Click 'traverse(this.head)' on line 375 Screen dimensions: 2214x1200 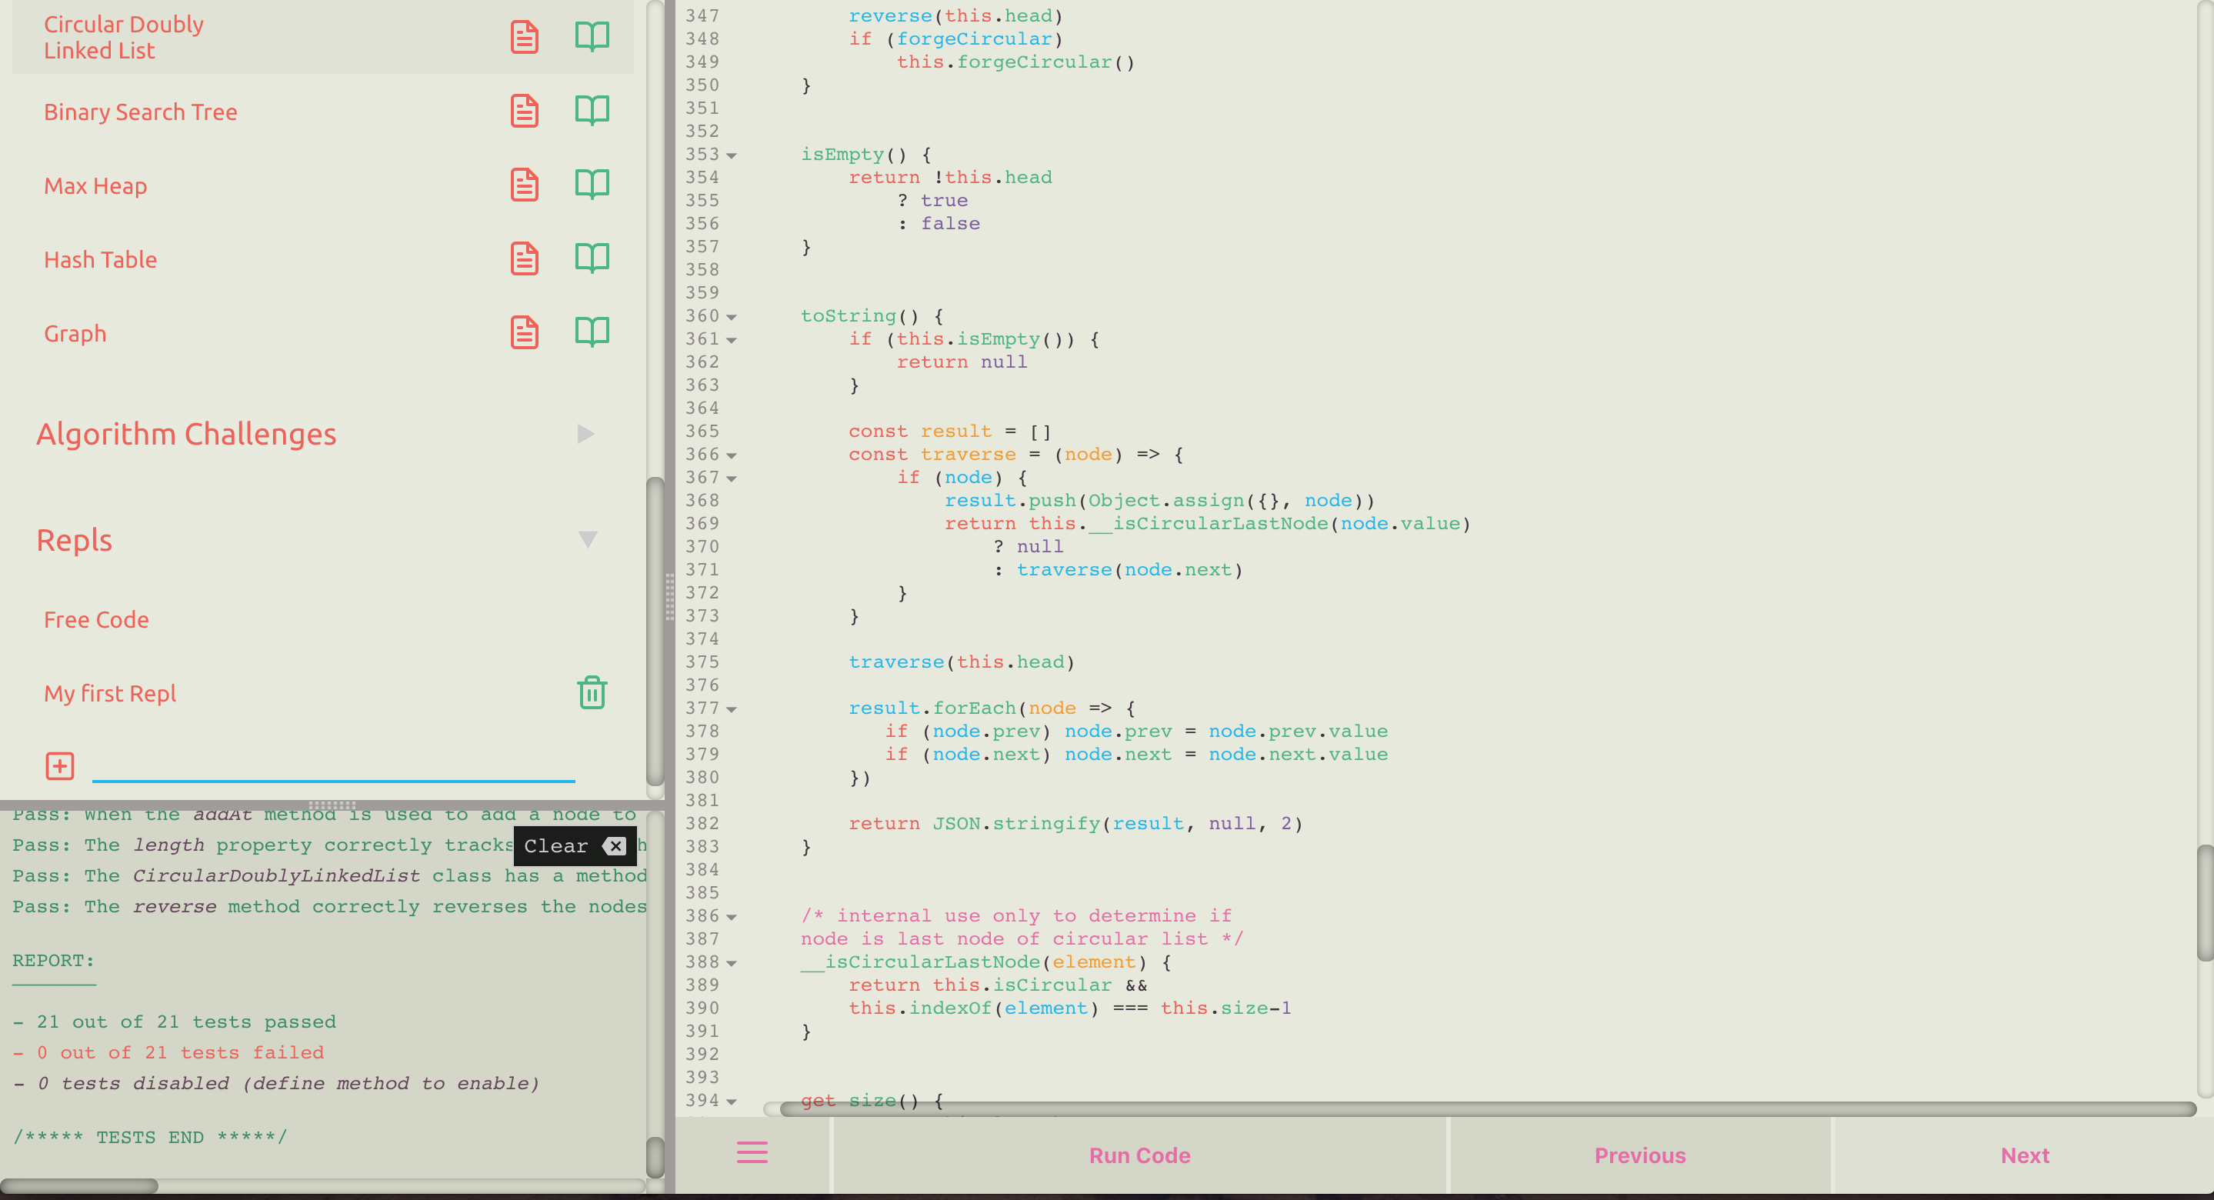[962, 662]
